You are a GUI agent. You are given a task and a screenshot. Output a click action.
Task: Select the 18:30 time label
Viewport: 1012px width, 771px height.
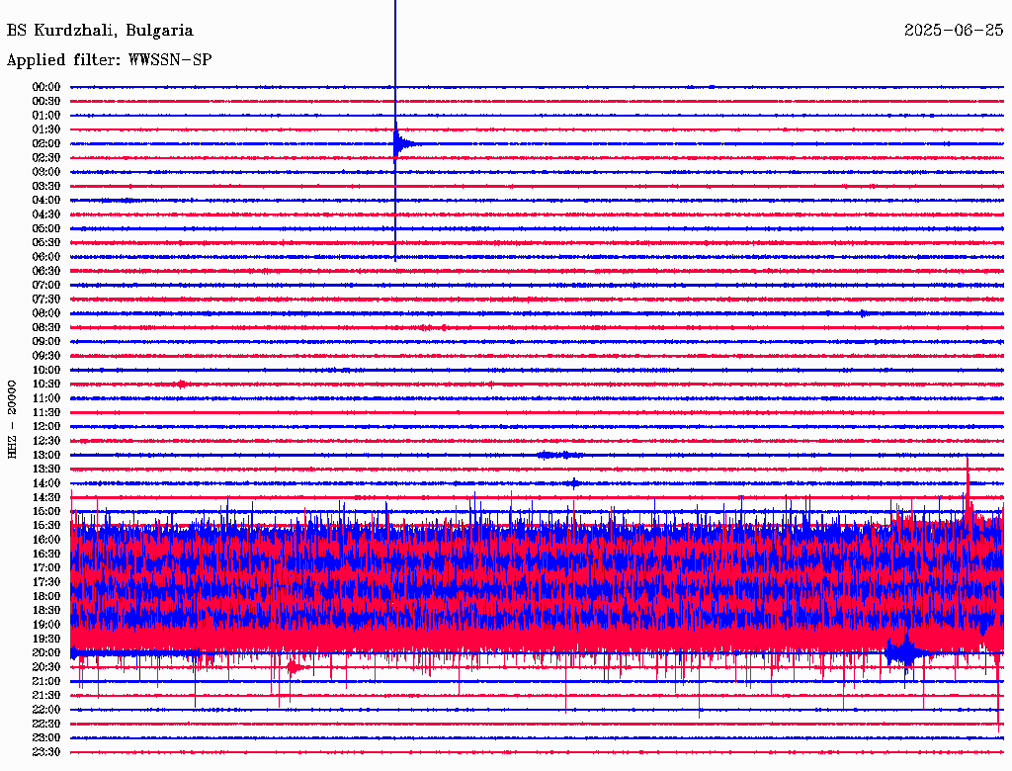click(46, 610)
